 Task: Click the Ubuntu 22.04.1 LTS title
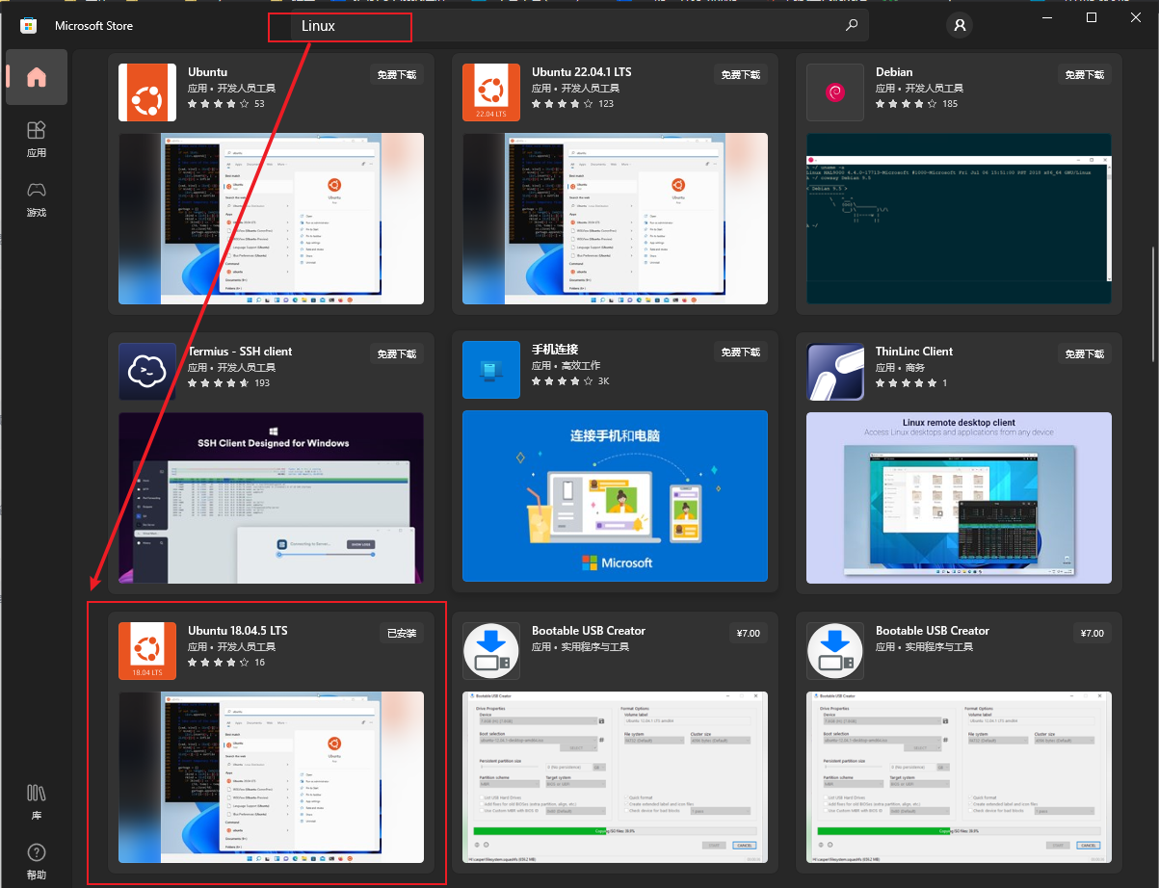582,72
